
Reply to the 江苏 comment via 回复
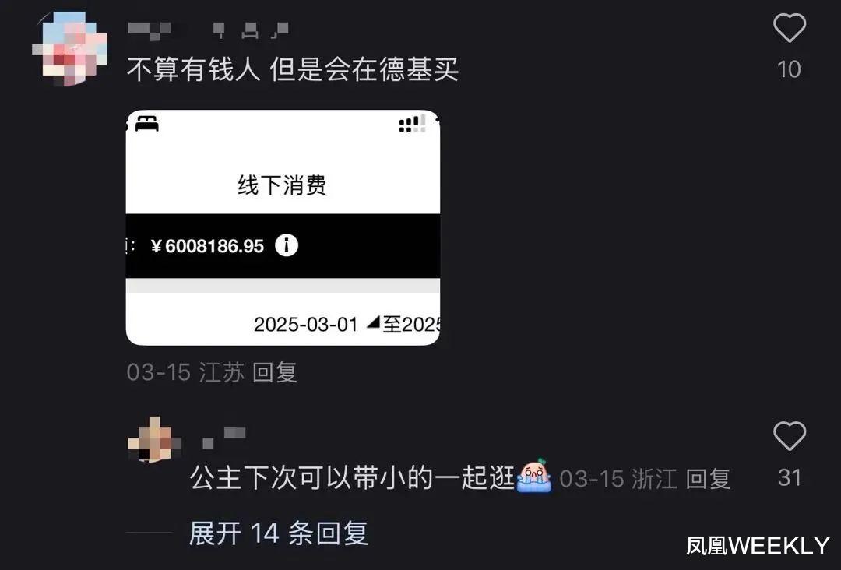(275, 372)
